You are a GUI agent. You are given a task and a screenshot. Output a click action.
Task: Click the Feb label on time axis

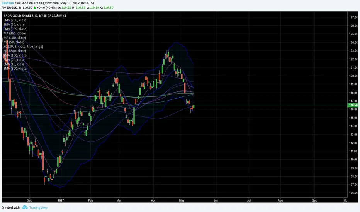coord(90,200)
